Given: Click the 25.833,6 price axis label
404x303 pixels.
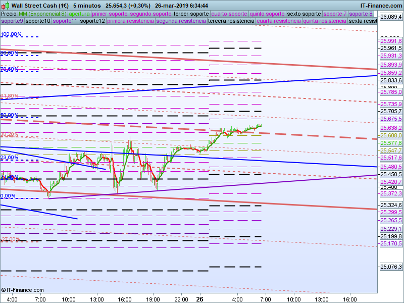Looking at the screenshot, I should click(391, 80).
